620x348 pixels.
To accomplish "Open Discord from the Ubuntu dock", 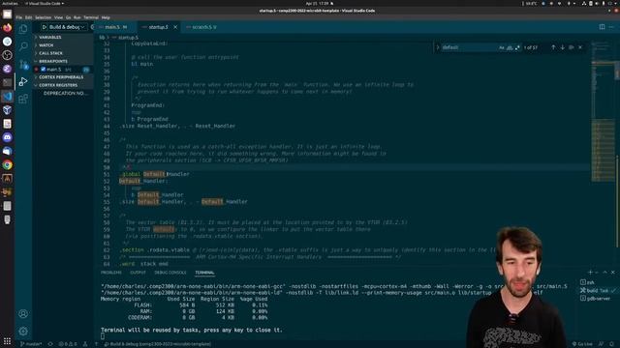I will point(7,137).
